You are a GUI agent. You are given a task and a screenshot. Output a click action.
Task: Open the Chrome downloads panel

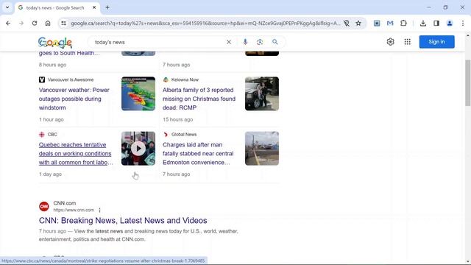tap(423, 23)
